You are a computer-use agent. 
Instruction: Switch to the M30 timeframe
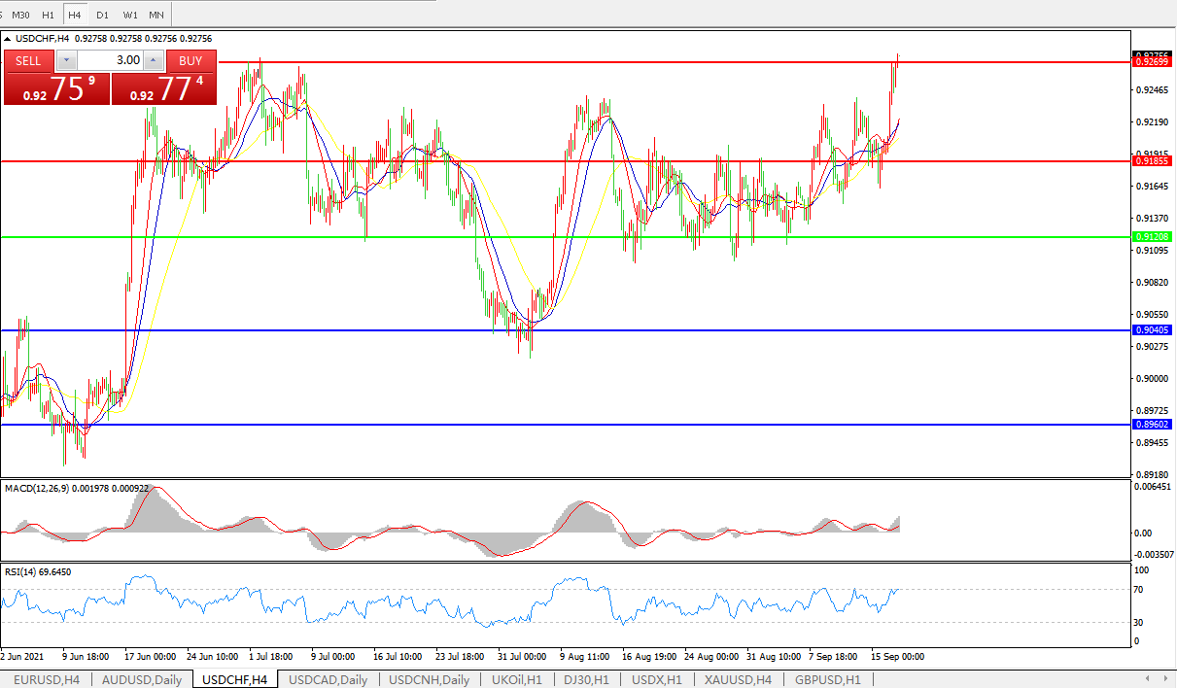click(x=21, y=15)
